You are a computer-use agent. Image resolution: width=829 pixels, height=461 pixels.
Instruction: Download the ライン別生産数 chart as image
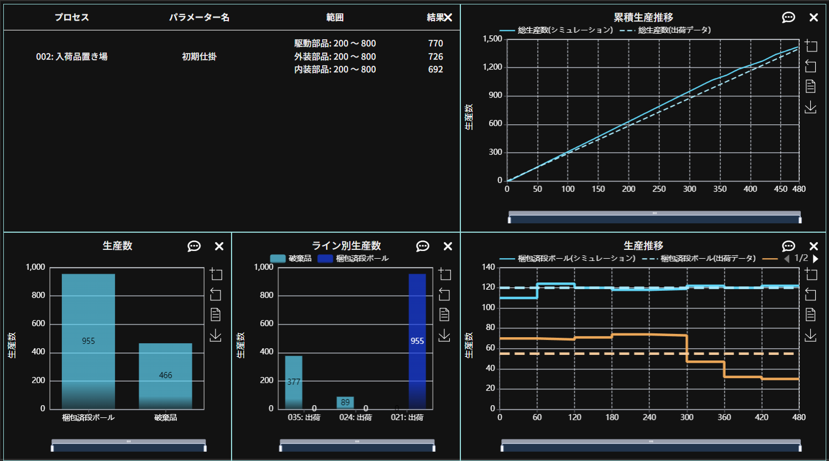444,336
